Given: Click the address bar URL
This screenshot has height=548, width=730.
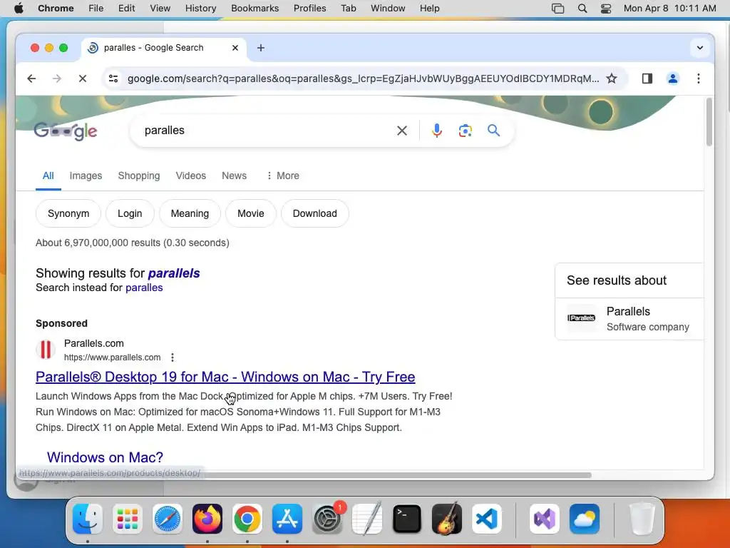Looking at the screenshot, I should (x=363, y=78).
